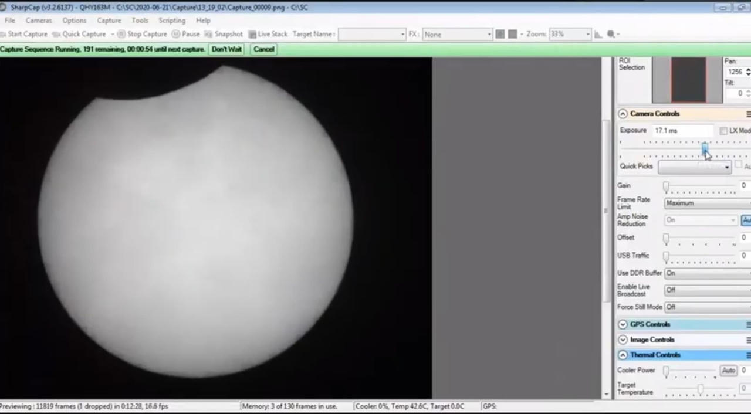Click the magnifier icon at toolbar end

[611, 34]
